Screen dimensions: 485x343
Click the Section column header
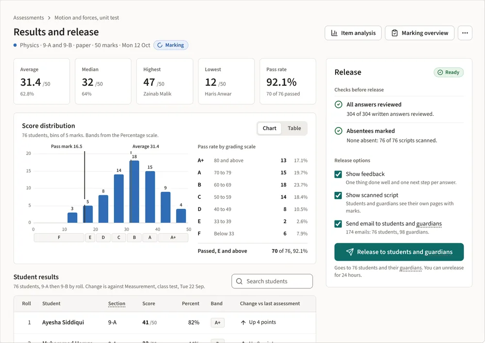click(116, 304)
